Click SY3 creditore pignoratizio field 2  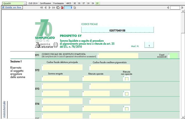pyautogui.click(x=110, y=86)
